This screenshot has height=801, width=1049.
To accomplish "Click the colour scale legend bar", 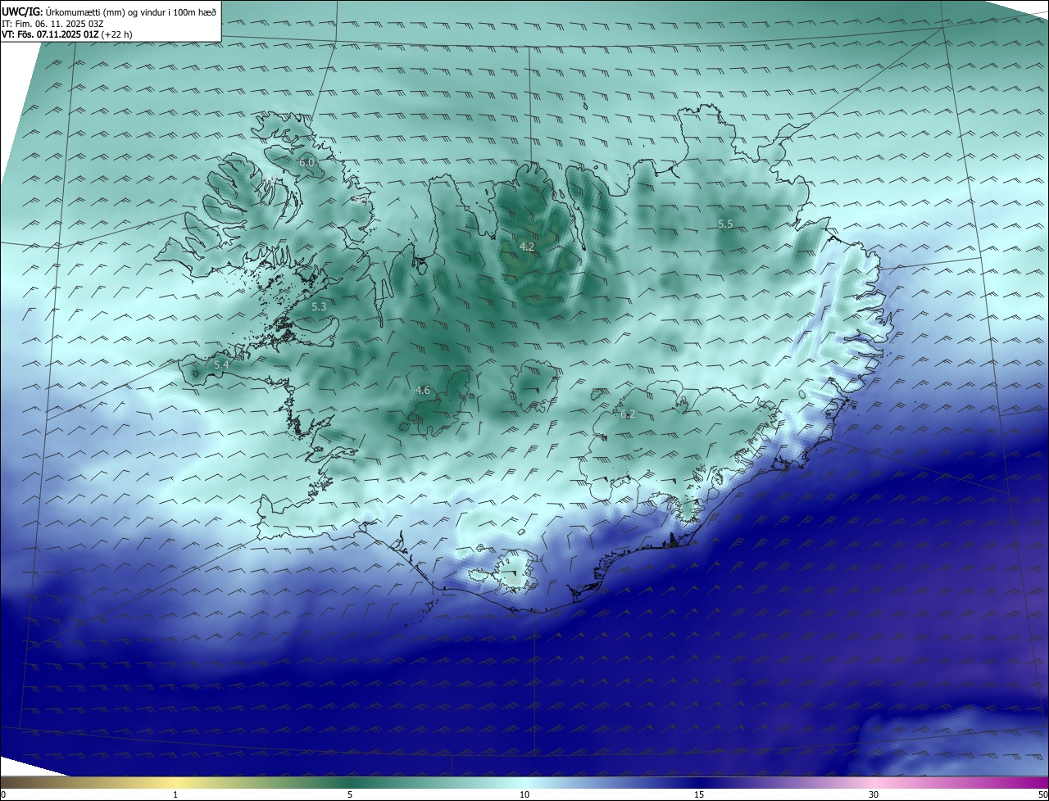I will pos(524,782).
